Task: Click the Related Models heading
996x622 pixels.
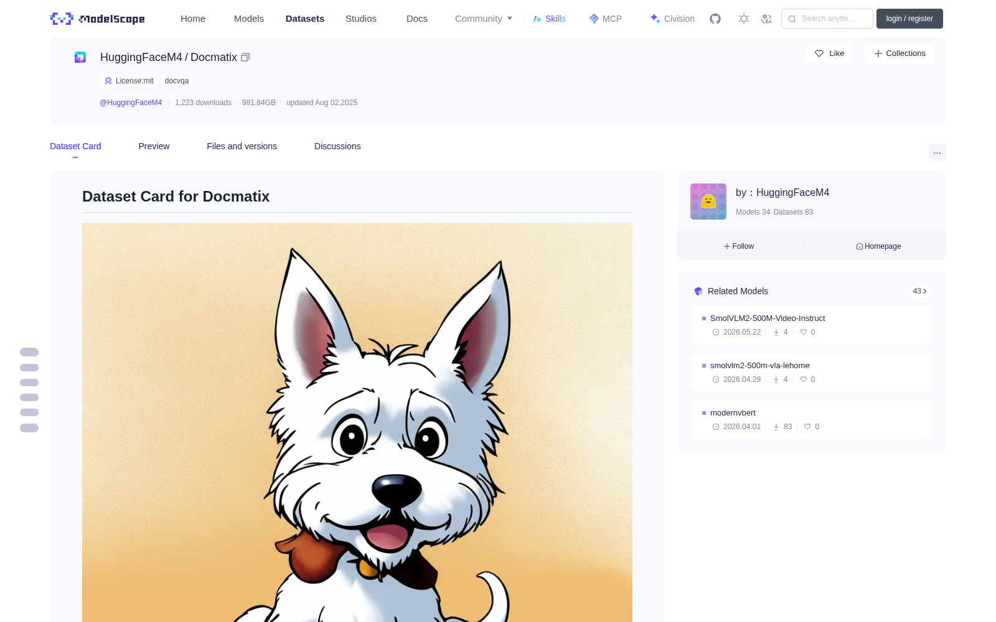Action: coord(738,291)
